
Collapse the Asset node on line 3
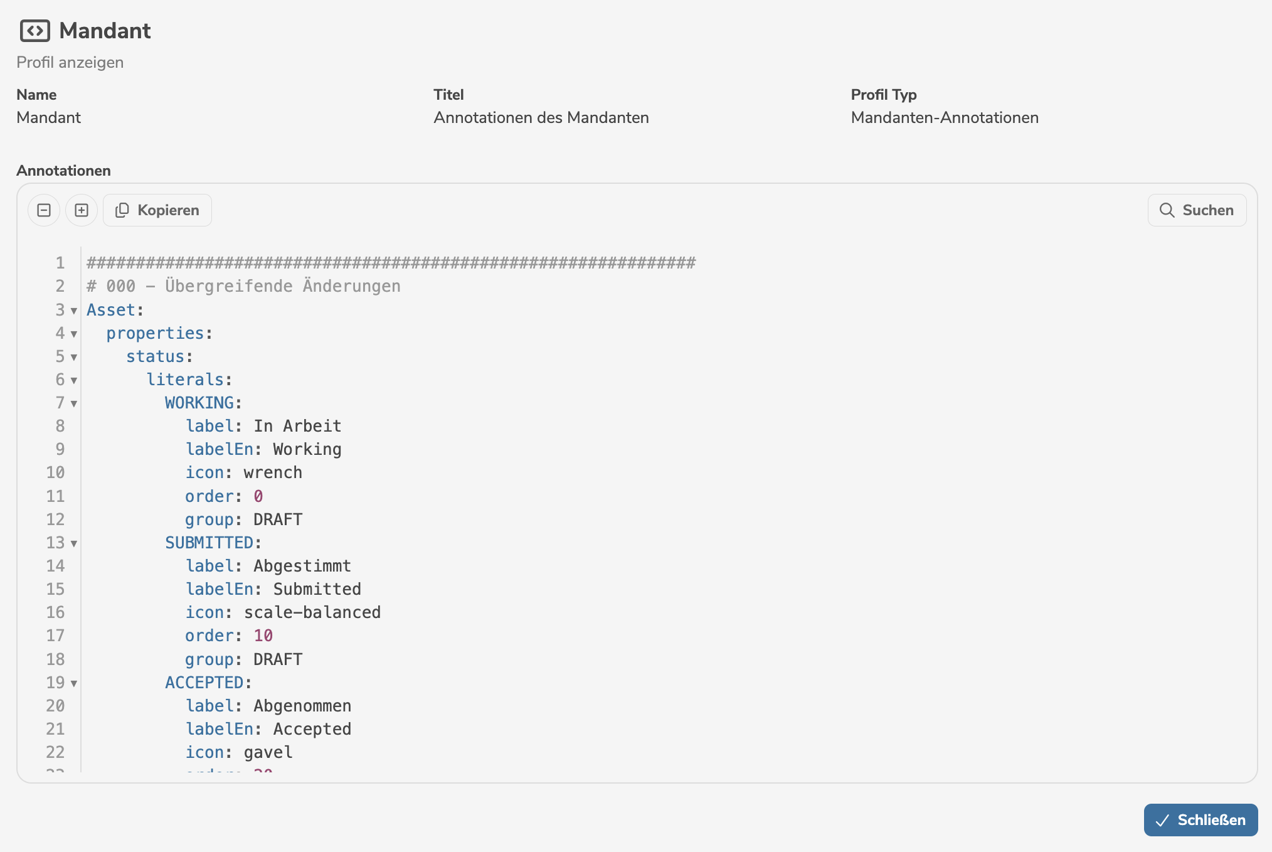tap(74, 311)
